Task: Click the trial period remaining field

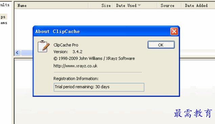Action: [x=99, y=87]
